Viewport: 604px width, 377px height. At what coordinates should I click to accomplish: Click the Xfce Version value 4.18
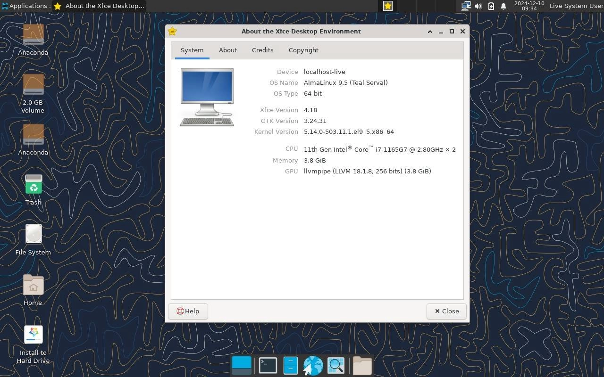310,110
